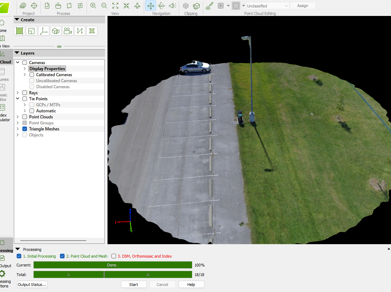This screenshot has height=292, width=391.
Task: Select the Edit Densified Point Cloud brush icon
Action: click(209, 6)
